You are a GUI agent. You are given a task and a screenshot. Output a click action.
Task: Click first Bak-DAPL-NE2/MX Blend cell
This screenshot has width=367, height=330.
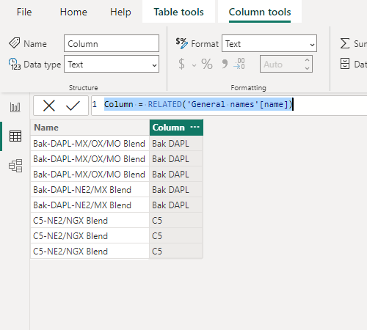point(90,190)
